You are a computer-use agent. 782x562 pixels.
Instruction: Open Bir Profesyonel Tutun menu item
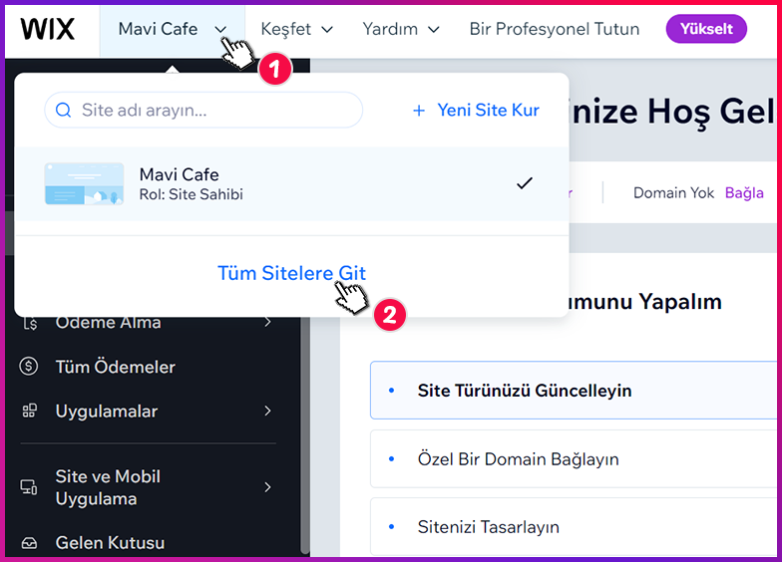click(x=555, y=30)
